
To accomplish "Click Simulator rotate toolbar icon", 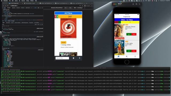I will point(139,4).
